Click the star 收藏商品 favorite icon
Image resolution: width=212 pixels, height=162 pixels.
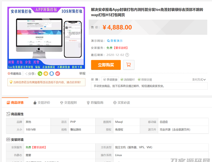point(9,73)
